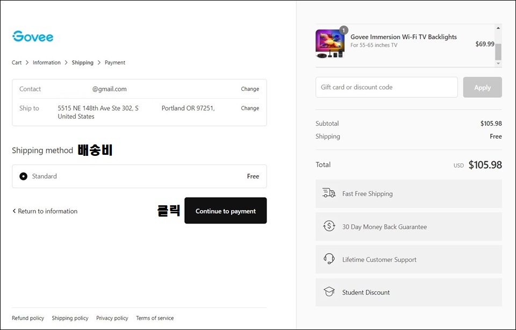This screenshot has height=330, width=516.
Task: Click the Free price in Standard shipping row
Action: [x=253, y=176]
